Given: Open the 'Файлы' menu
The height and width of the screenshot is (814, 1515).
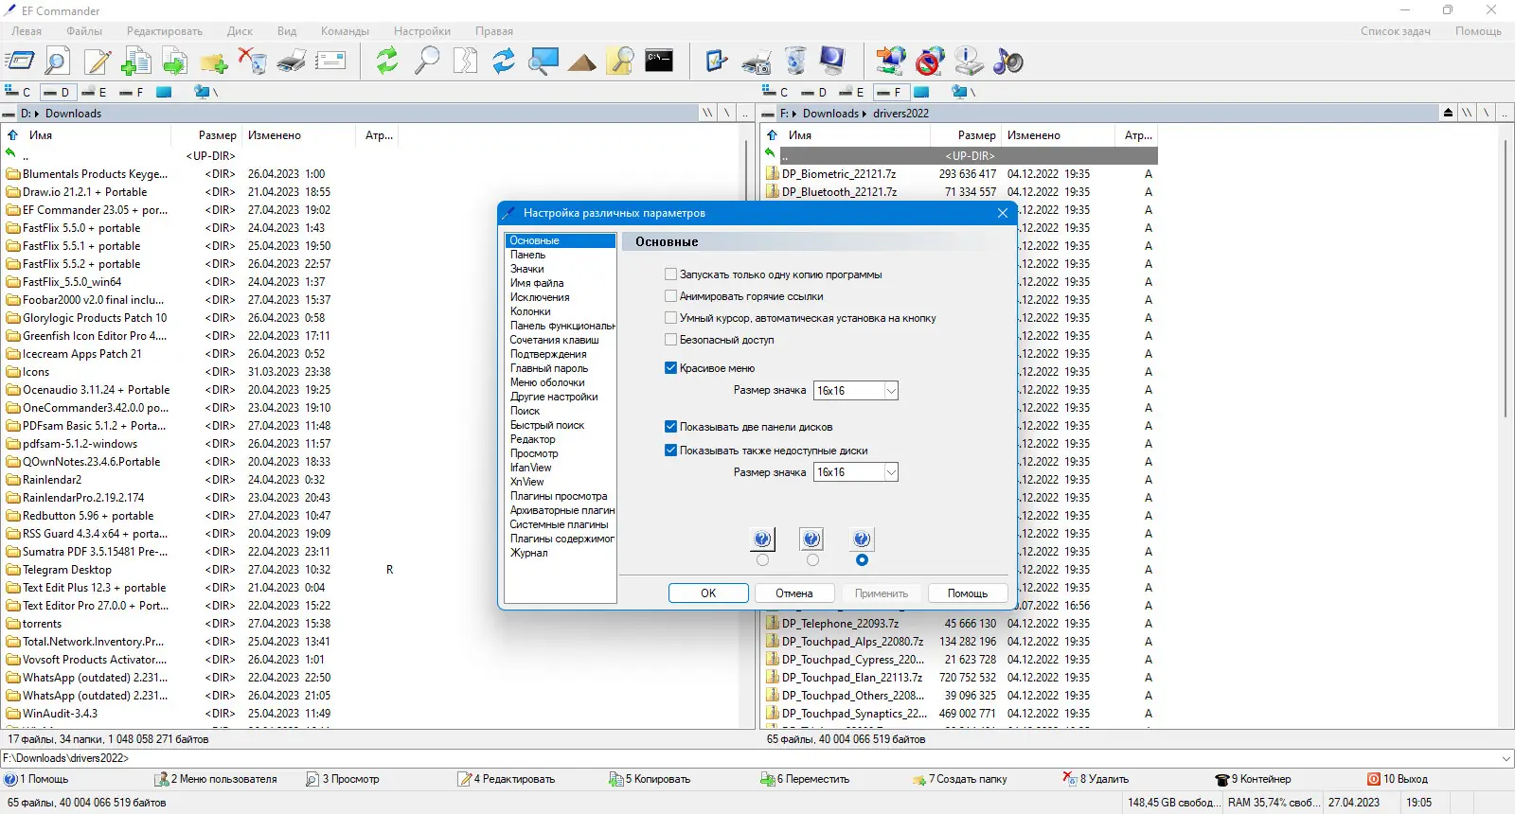Looking at the screenshot, I should tap(84, 31).
